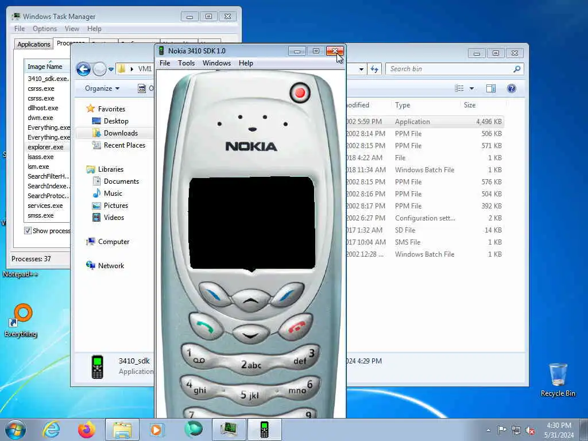Open the Organize dropdown in Explorer
The width and height of the screenshot is (588, 441).
click(102, 88)
